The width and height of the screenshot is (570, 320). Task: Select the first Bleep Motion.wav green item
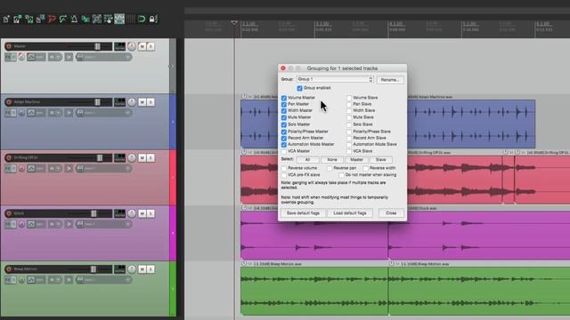point(314,291)
